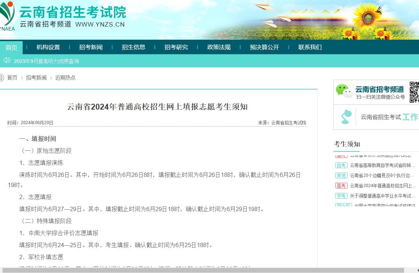
Task: Click the WWW.YNZS.CN site address
Action: (100, 25)
